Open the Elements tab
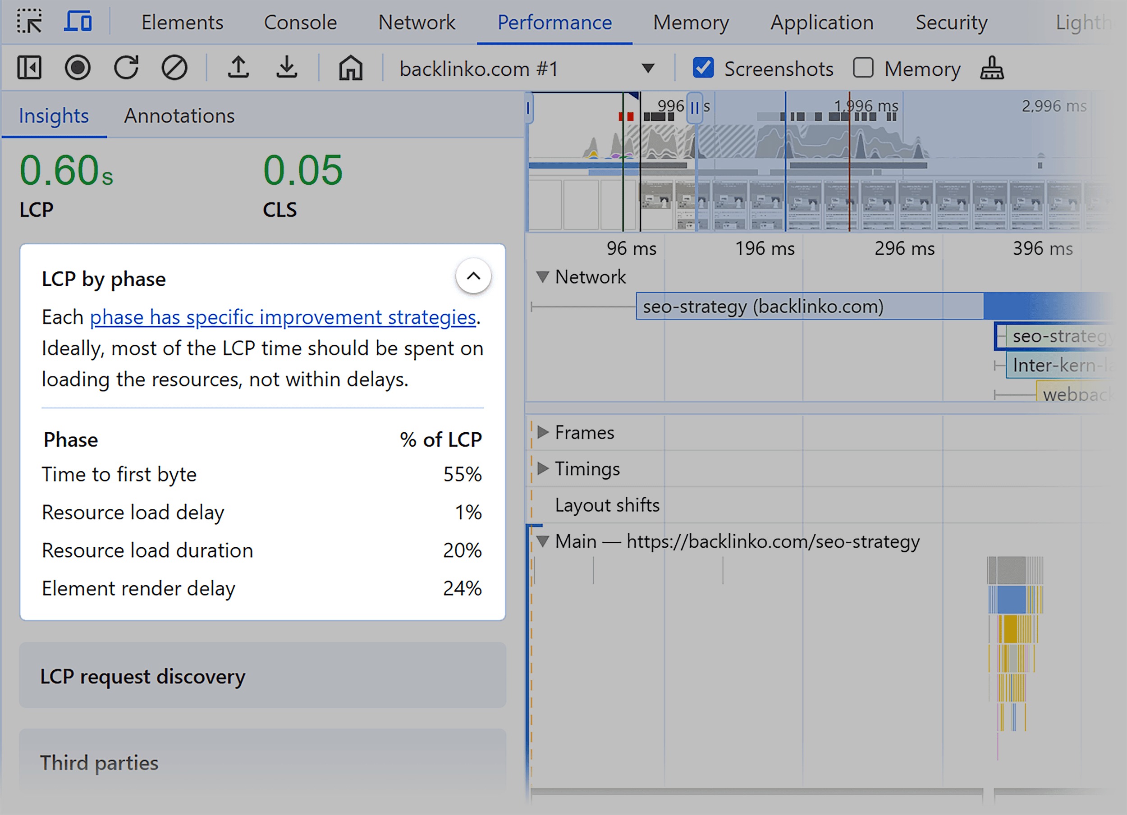 tap(183, 23)
